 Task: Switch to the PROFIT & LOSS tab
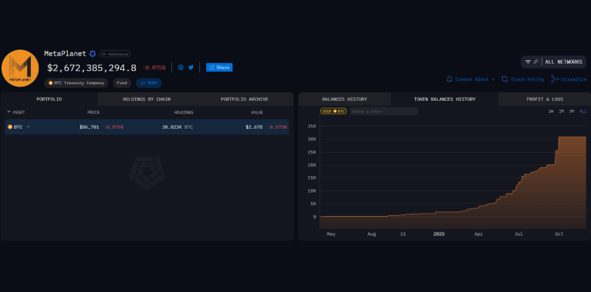pyautogui.click(x=545, y=99)
